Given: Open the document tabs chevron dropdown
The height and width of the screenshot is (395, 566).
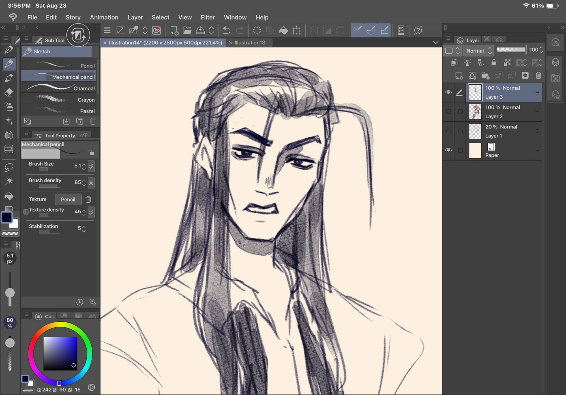Looking at the screenshot, I should [x=436, y=42].
